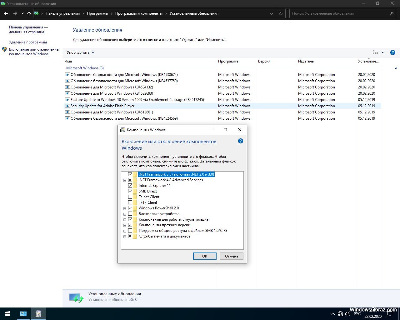400x320 pixels.
Task: Click Installed Updates breadcrumb
Action: 194,13
